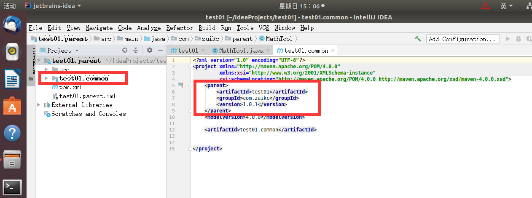Click the red warning triangle in the top bar
This screenshot has width=532, height=198.
coord(486,6)
